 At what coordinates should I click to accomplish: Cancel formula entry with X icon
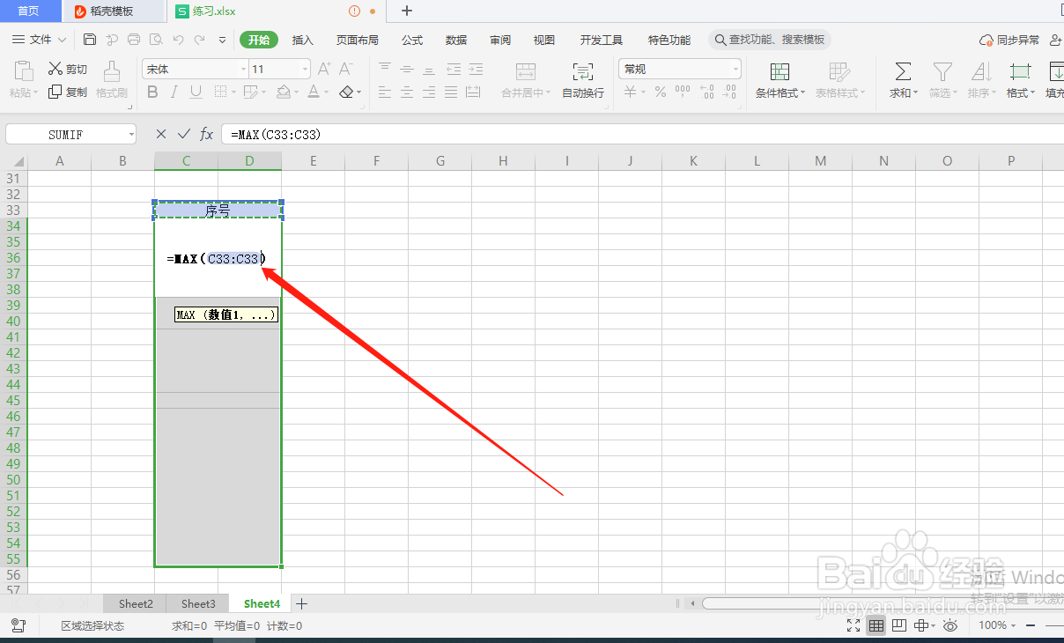[x=160, y=134]
